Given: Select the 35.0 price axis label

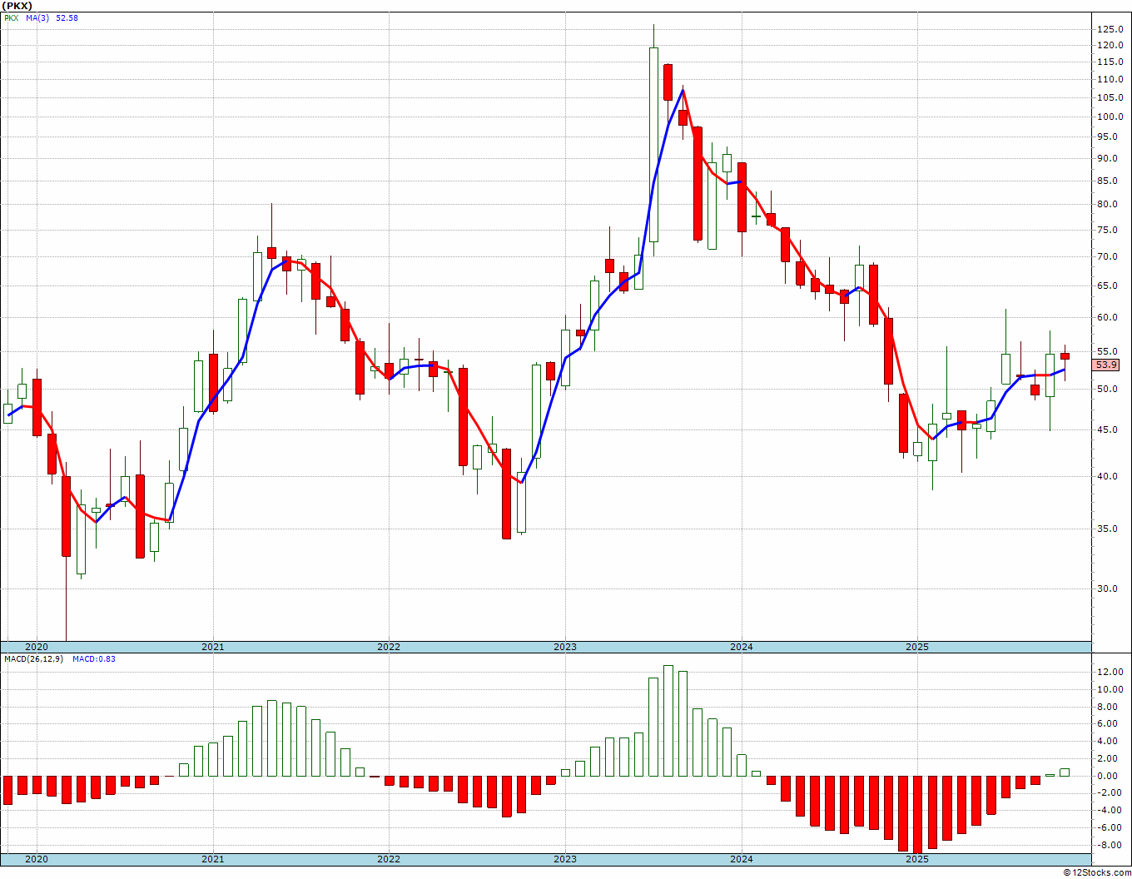Looking at the screenshot, I should point(1107,529).
